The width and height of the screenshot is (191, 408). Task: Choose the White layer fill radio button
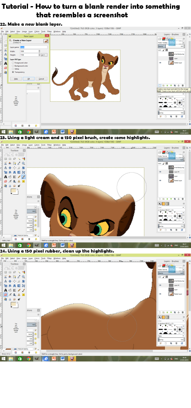coord(13,69)
